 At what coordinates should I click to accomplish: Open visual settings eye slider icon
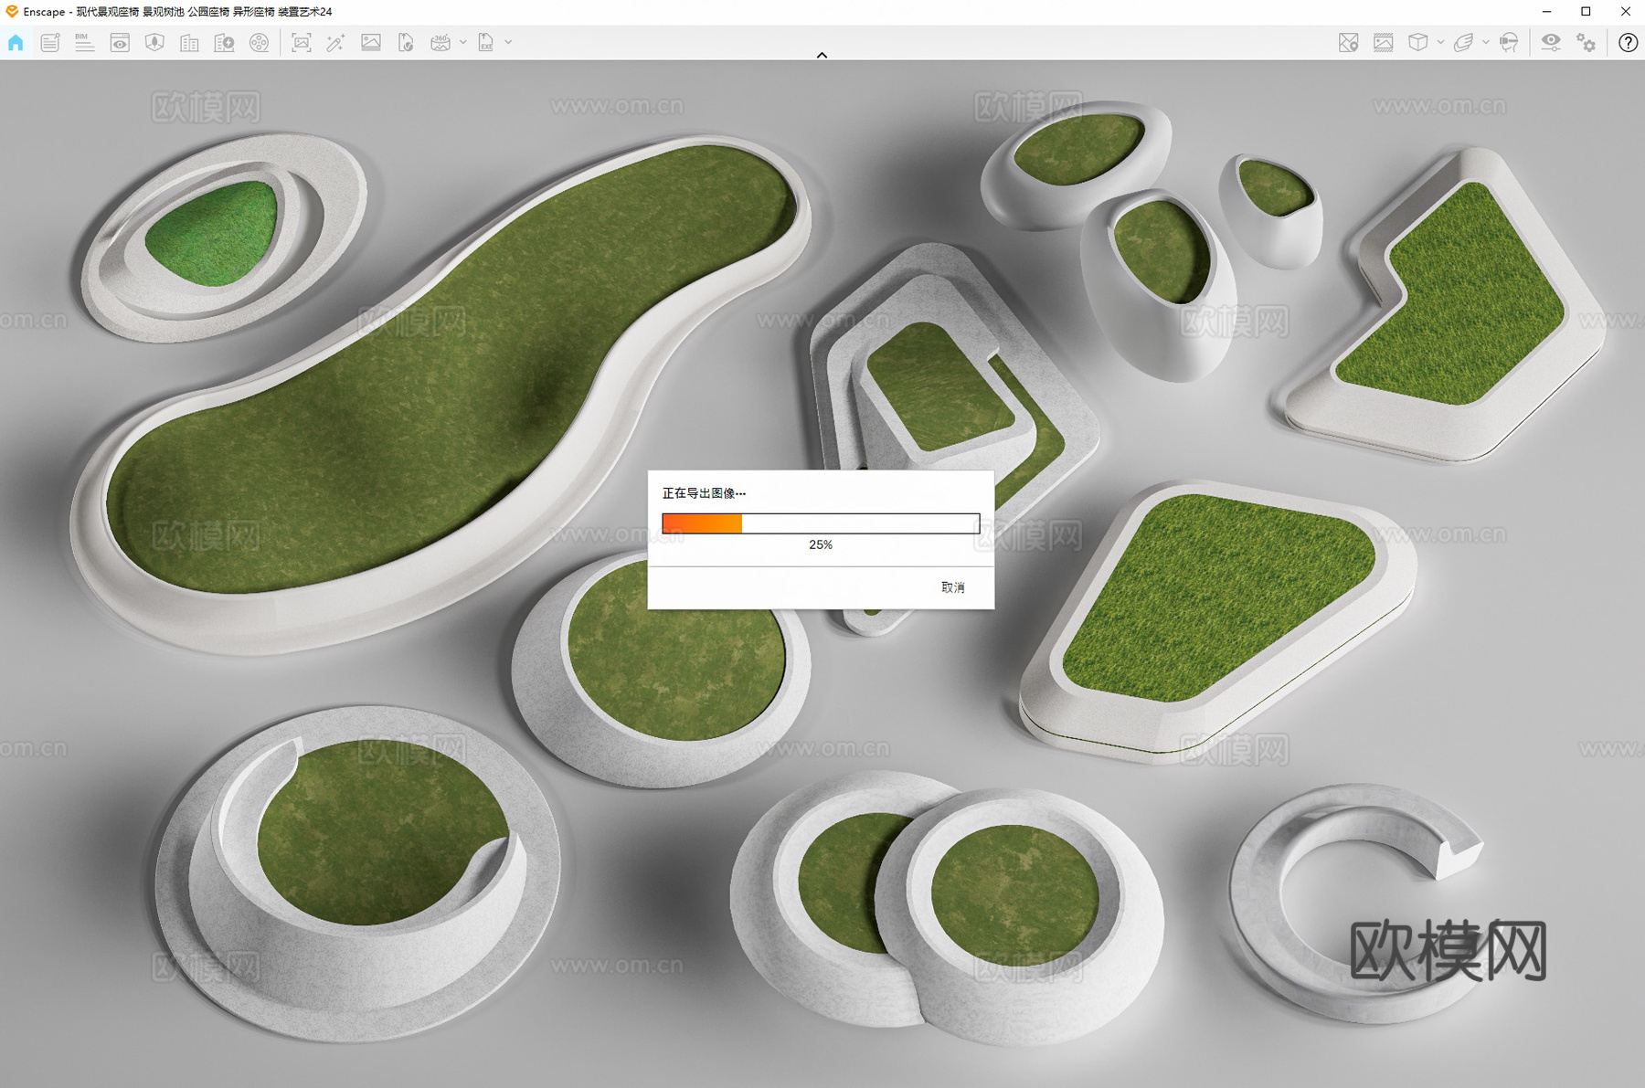(x=1551, y=42)
